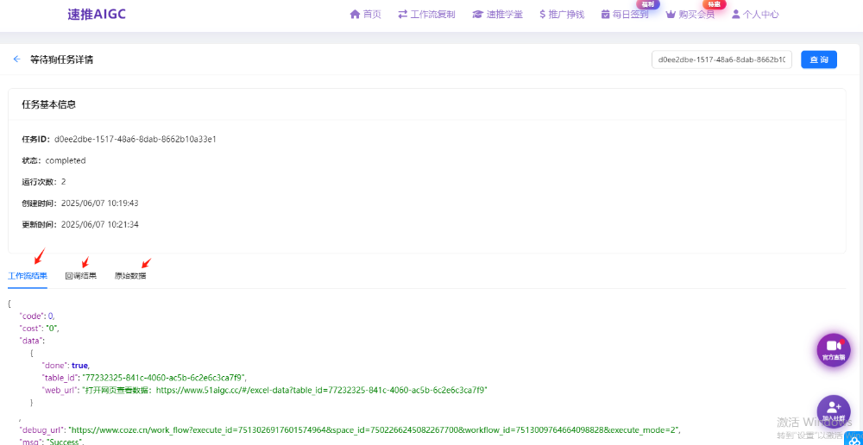
Task: Go back using the left arrow icon
Action: [x=16, y=60]
